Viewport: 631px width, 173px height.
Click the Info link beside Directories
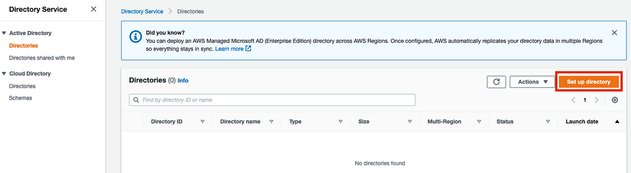pos(183,81)
